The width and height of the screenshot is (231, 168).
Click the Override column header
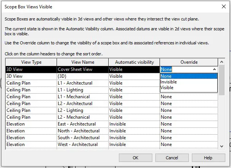[188, 62]
